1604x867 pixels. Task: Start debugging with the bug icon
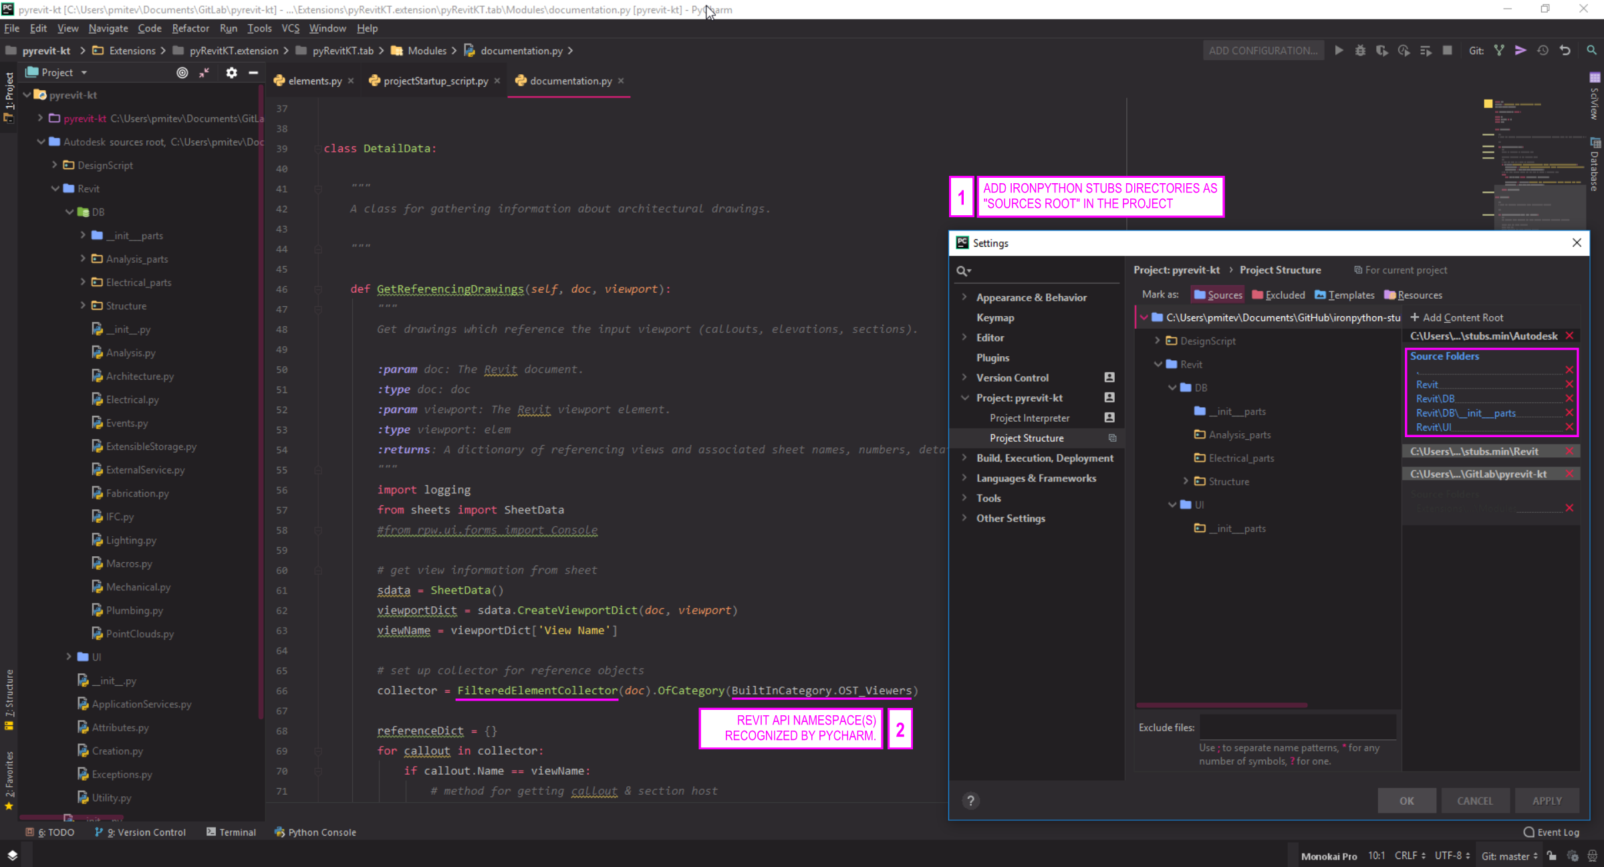pyautogui.click(x=1360, y=50)
